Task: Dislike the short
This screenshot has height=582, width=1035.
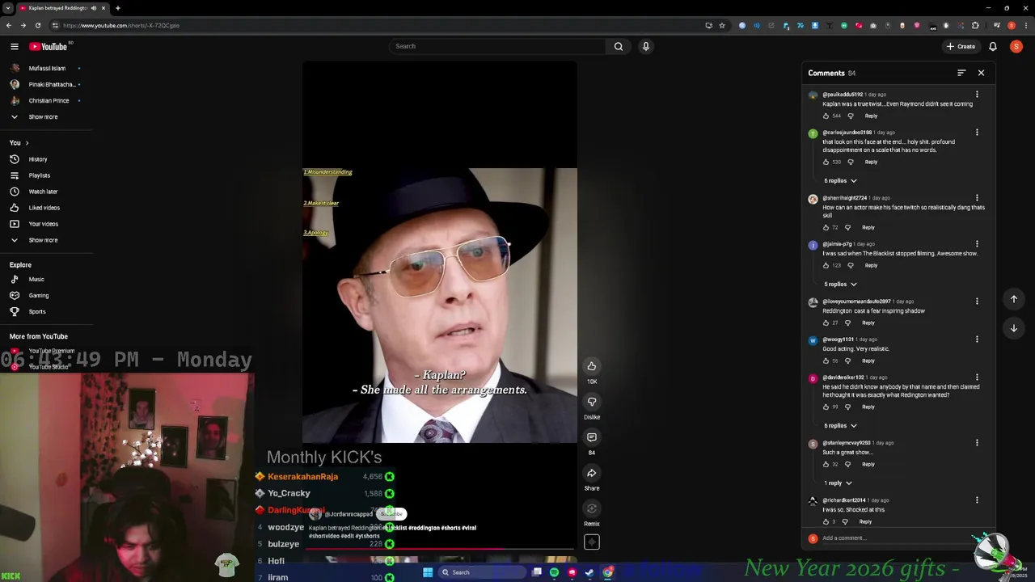Action: tap(592, 402)
